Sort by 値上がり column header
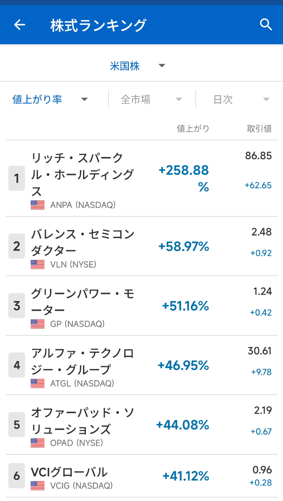The height and width of the screenshot is (501, 283). pos(193,129)
